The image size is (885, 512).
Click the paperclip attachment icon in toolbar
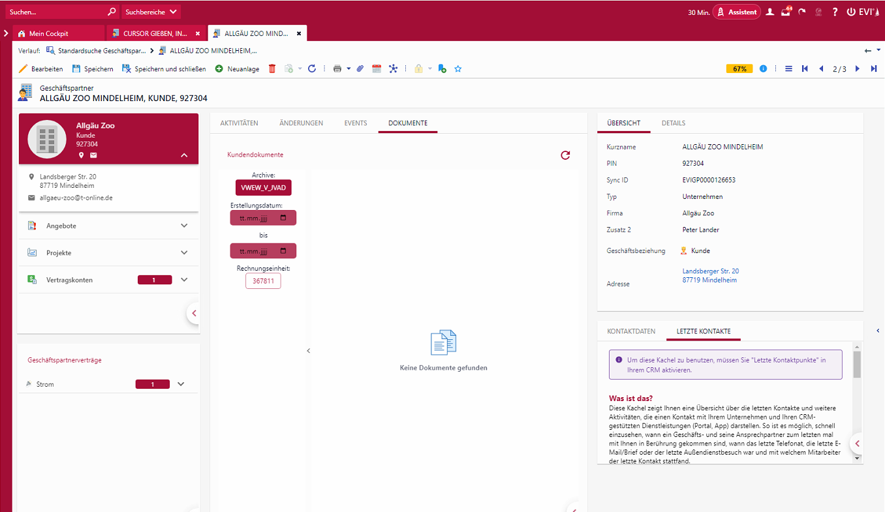click(360, 68)
